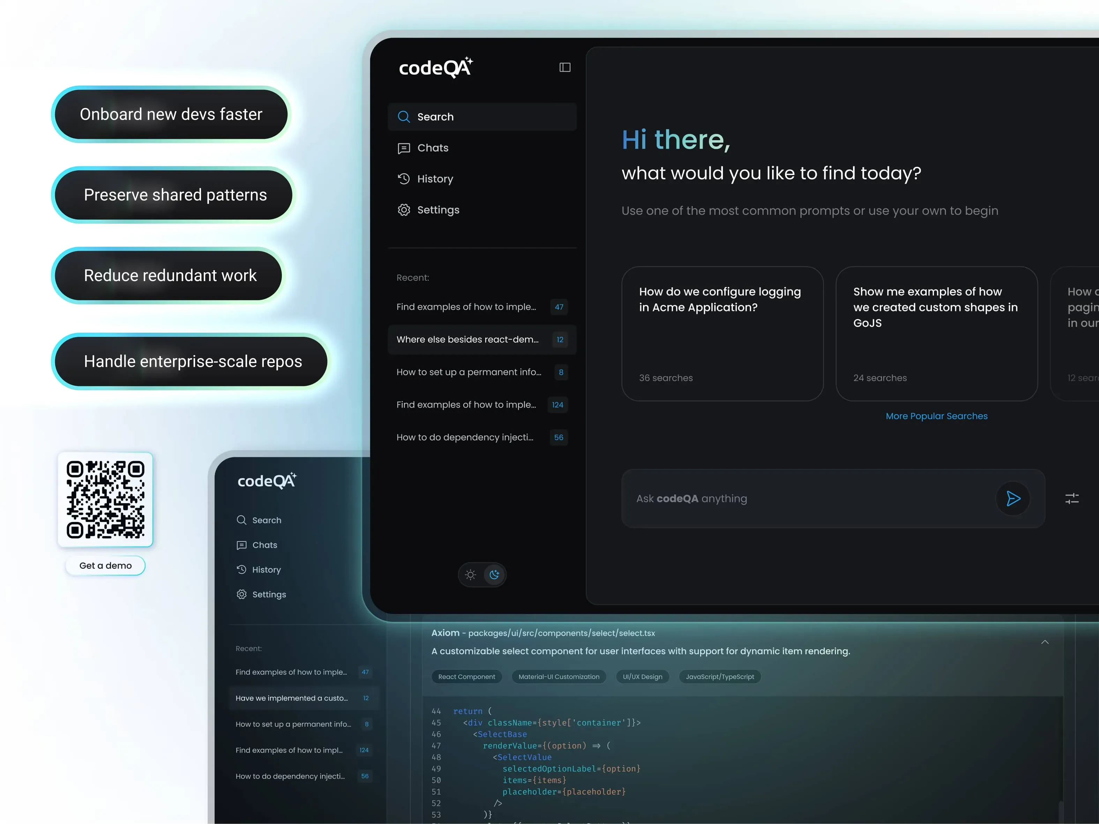1099x824 pixels.
Task: Click the 'Preserve shared patterns' pill
Action: 173,195
